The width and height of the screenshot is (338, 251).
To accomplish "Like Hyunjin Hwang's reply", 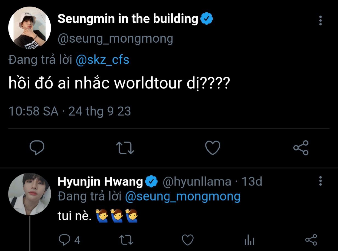I will click(188, 240).
